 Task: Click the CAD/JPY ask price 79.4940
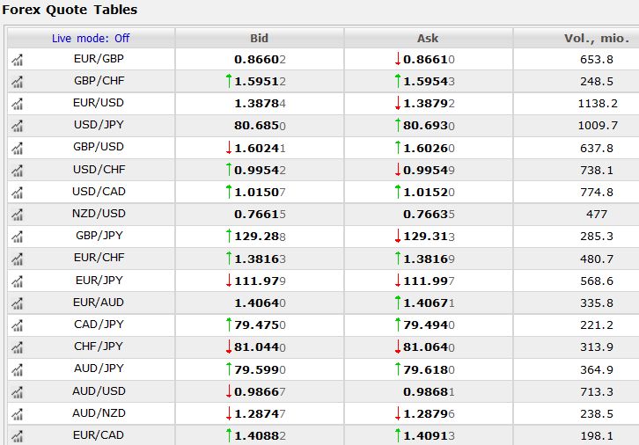pyautogui.click(x=428, y=325)
